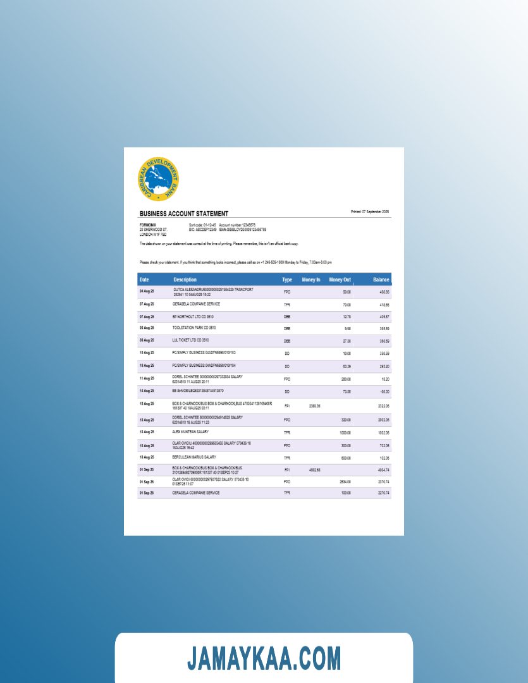The height and width of the screenshot is (683, 528).
Task: Click the Caribbean Development Bank logo
Action: [158, 180]
